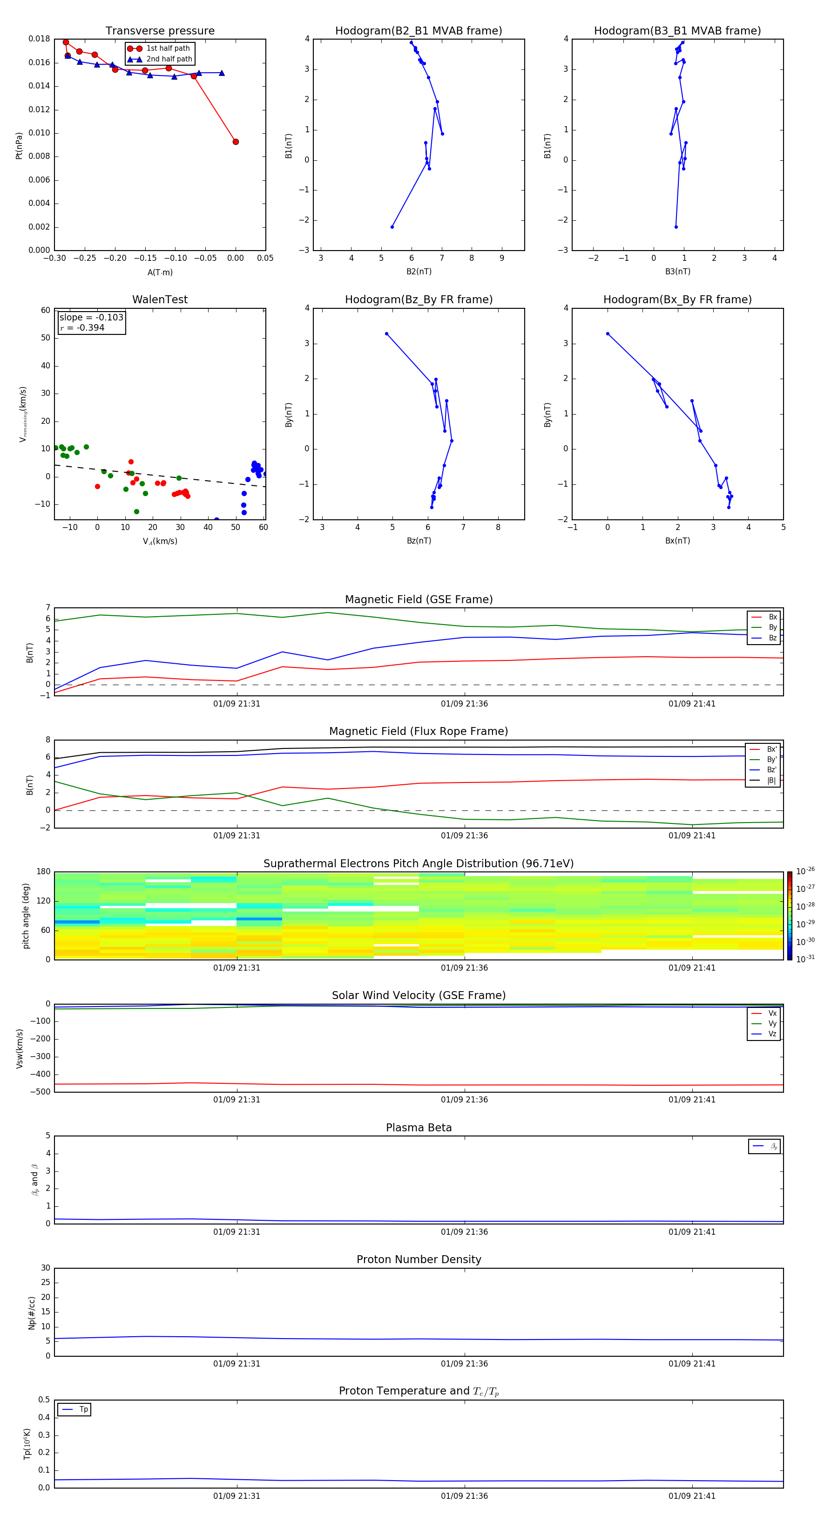The height and width of the screenshot is (1537, 838).
Task: Click the Suprathermal Electrons Pitch Angle Distribution title
Action: click(x=419, y=864)
